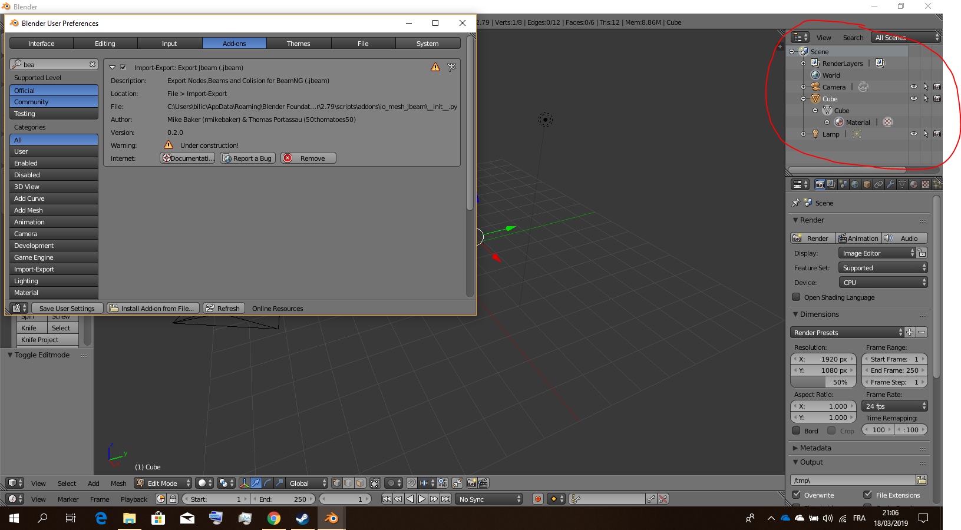Screen dimensions: 961x530
Task: Click the preferences window vertical scrollbar
Action: coord(470,124)
